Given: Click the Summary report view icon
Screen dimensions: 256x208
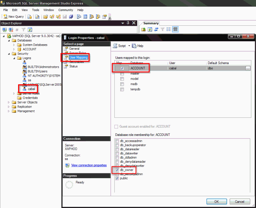Looking at the screenshot, I should [175, 29].
